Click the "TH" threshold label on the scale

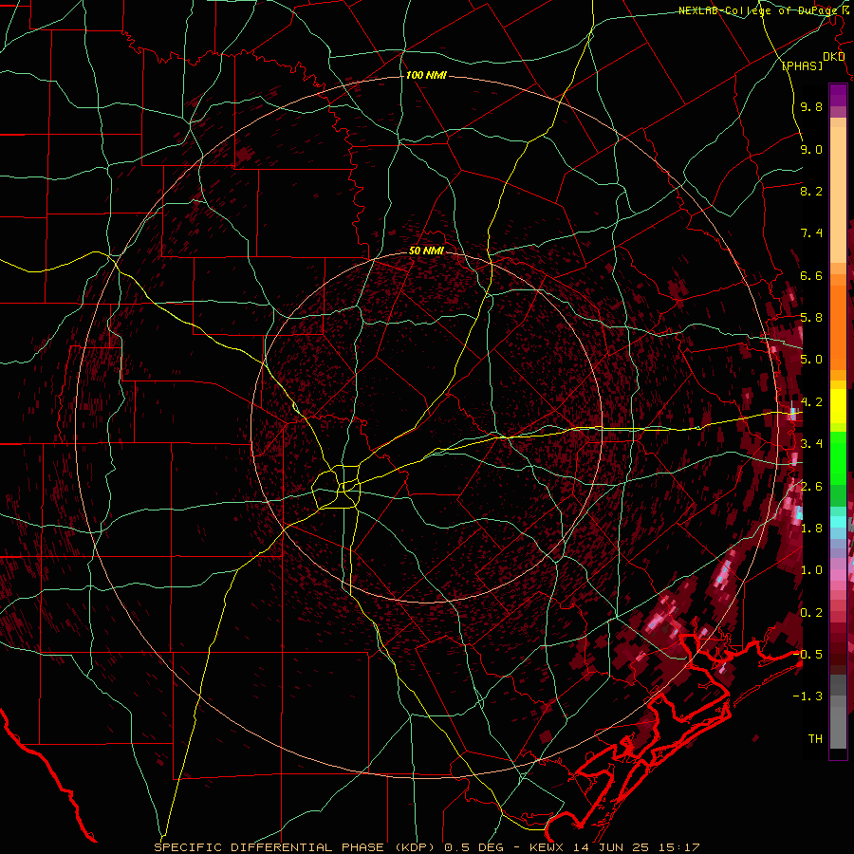click(815, 739)
